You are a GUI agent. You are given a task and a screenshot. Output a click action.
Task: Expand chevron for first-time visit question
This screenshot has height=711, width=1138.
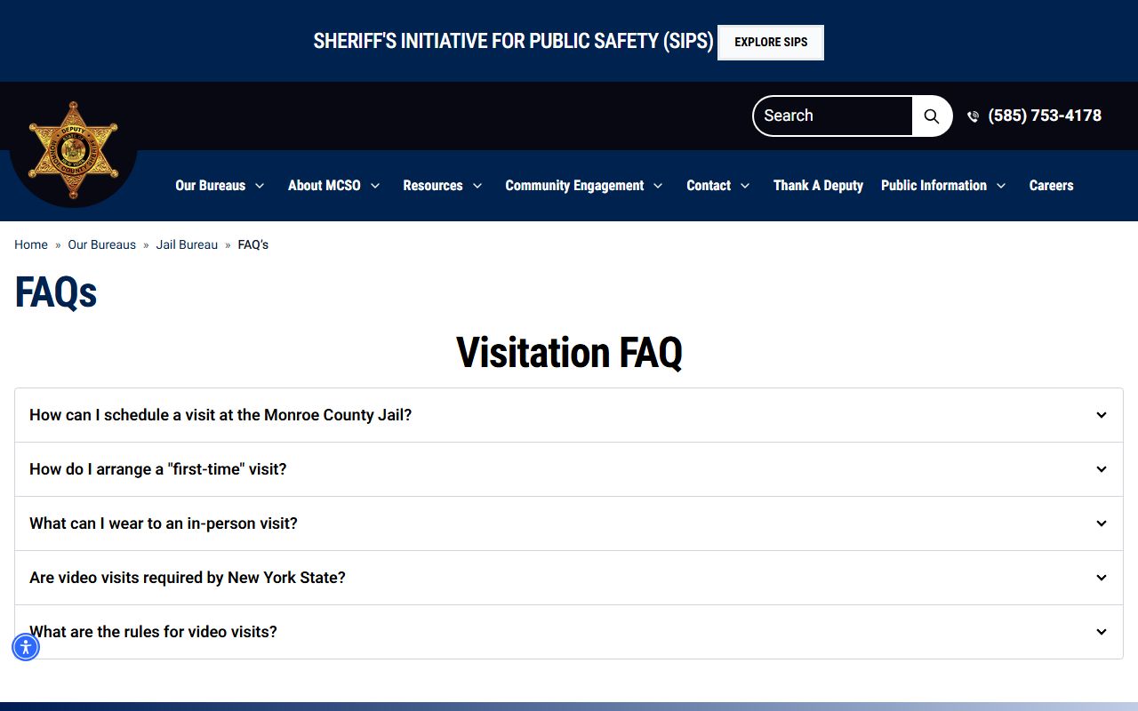click(1102, 469)
